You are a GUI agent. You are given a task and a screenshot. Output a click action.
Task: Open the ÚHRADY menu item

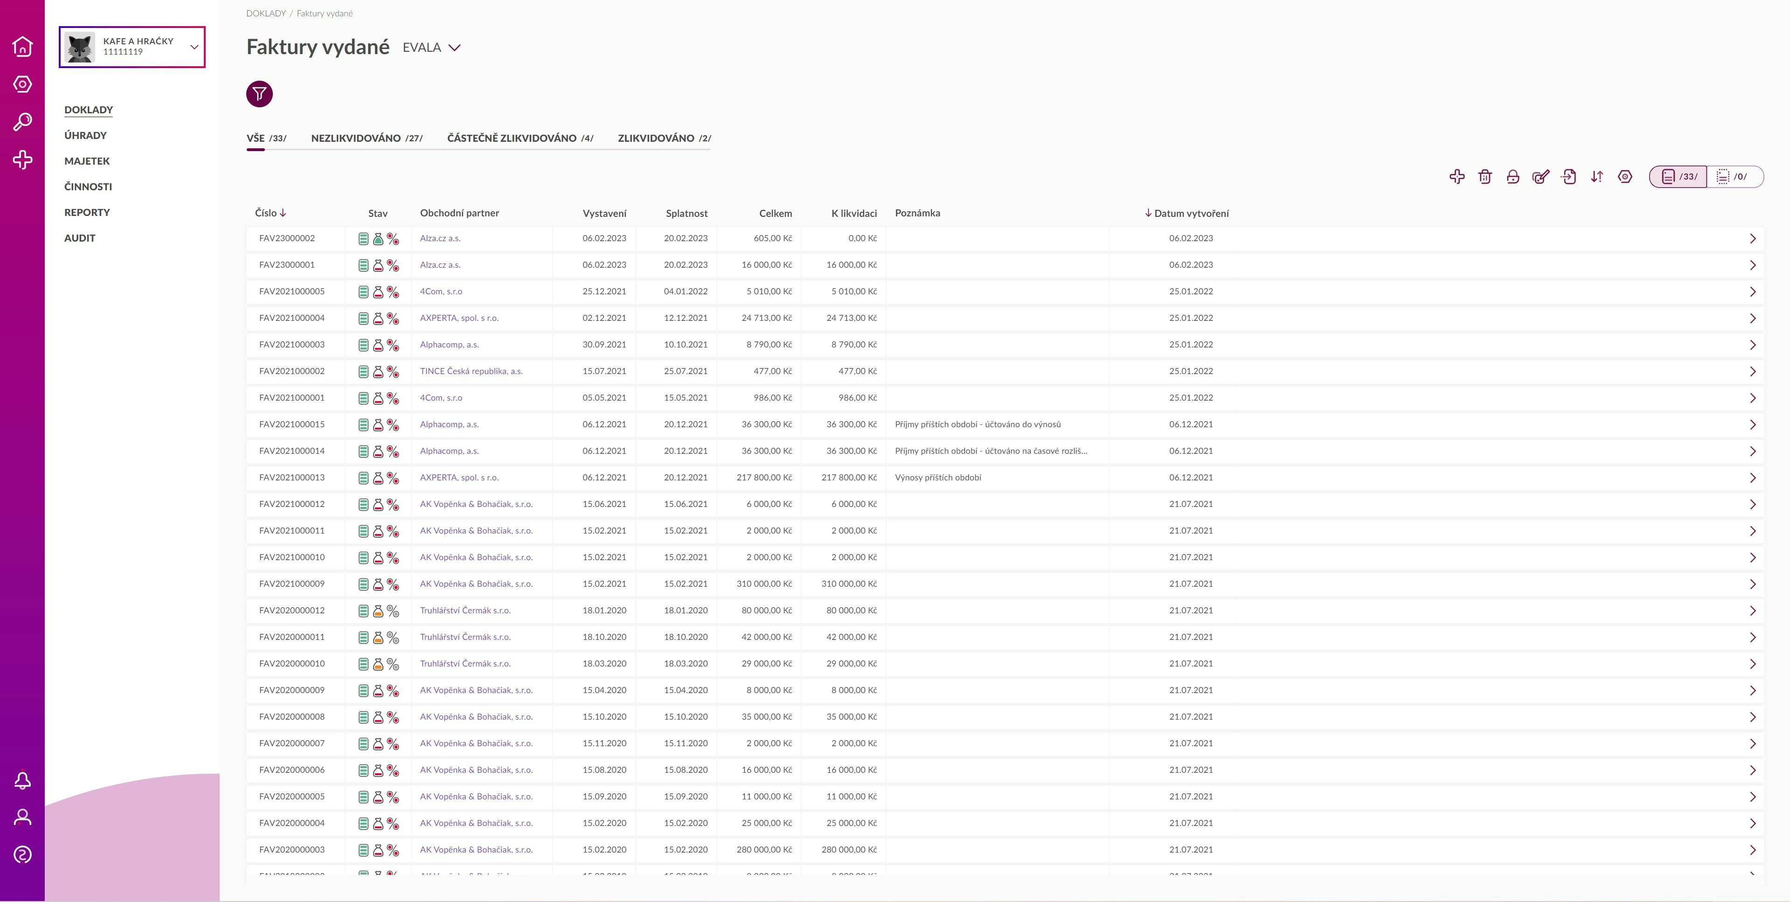click(85, 136)
